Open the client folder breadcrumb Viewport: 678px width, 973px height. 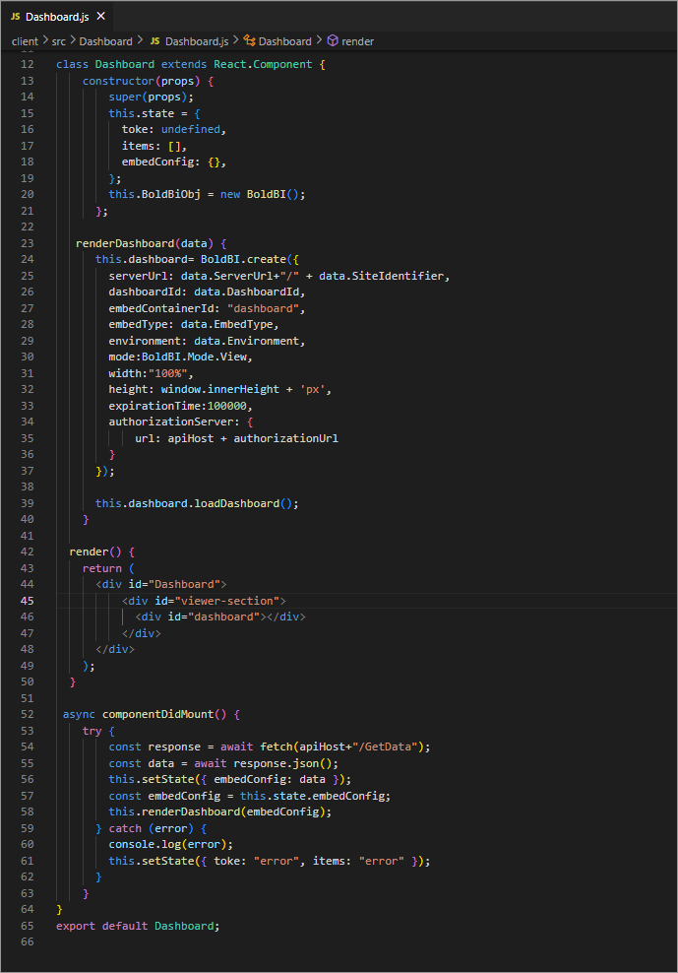pyautogui.click(x=25, y=41)
